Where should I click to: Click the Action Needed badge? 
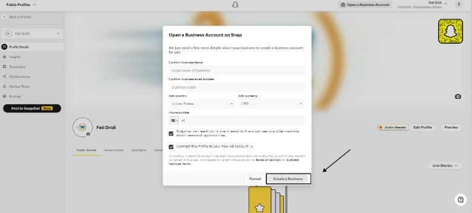[393, 127]
